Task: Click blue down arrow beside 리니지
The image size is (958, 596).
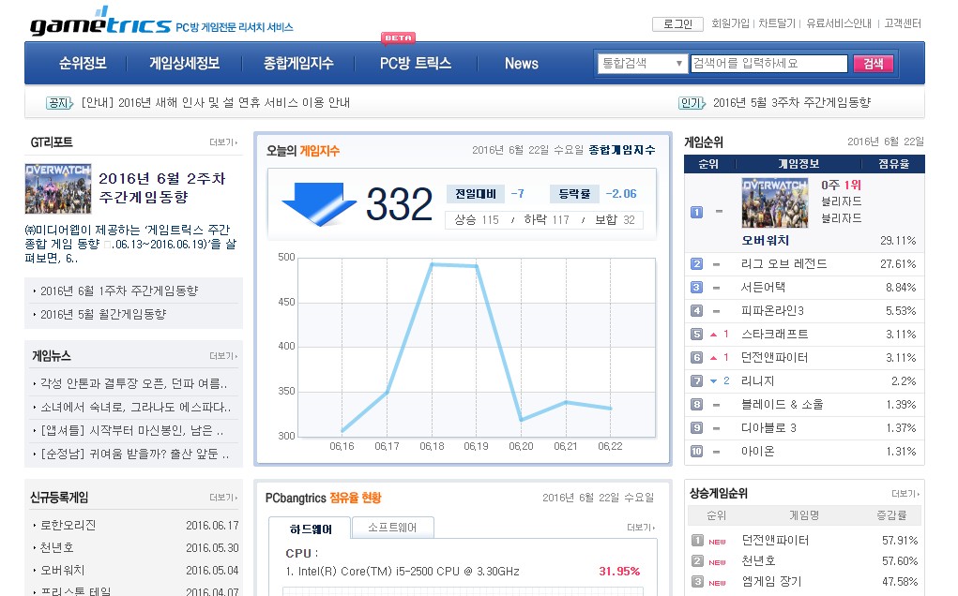Action: 713,381
